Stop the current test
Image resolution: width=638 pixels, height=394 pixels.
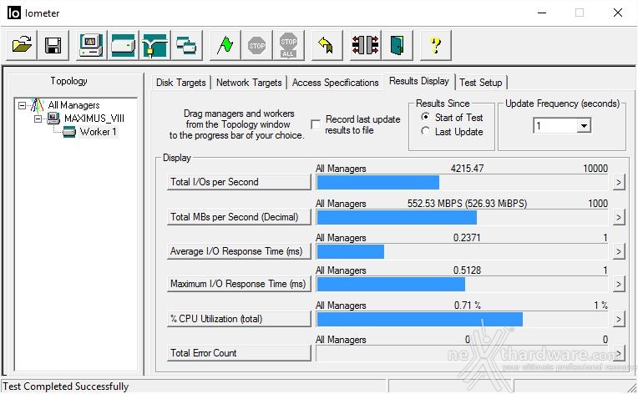[256, 45]
